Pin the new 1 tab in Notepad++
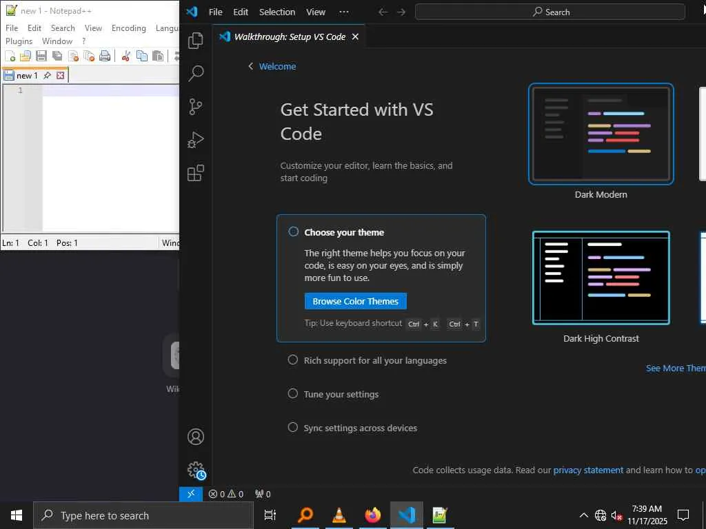Viewport: 706px width, 529px height. (48, 76)
